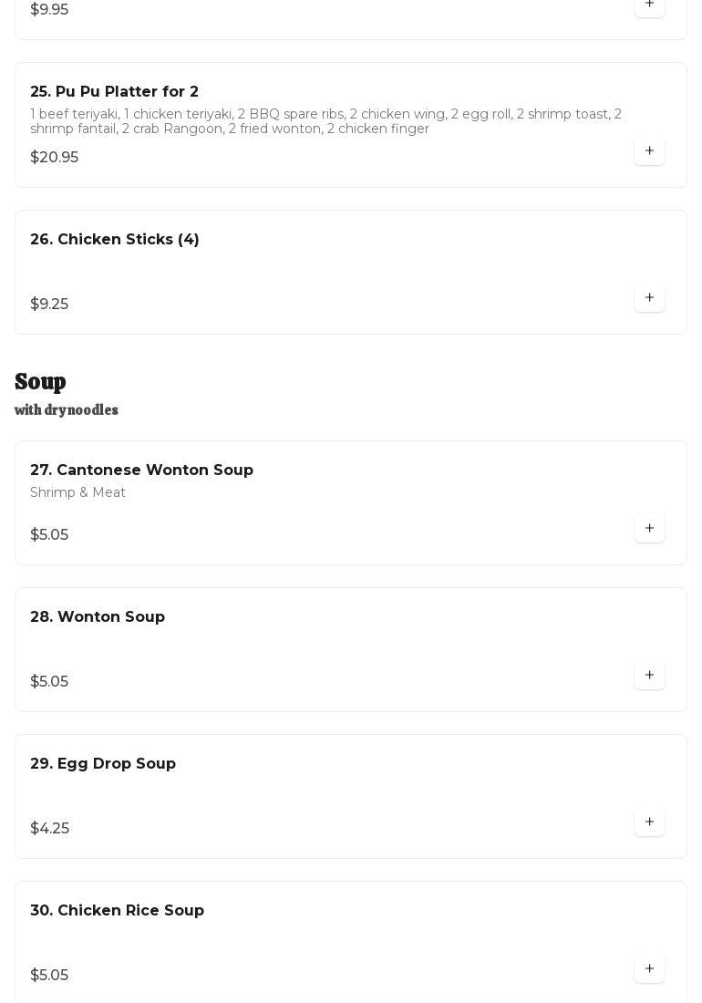Add Chicken Sticks (4) using plus icon
The image size is (702, 1003).
tap(649, 298)
